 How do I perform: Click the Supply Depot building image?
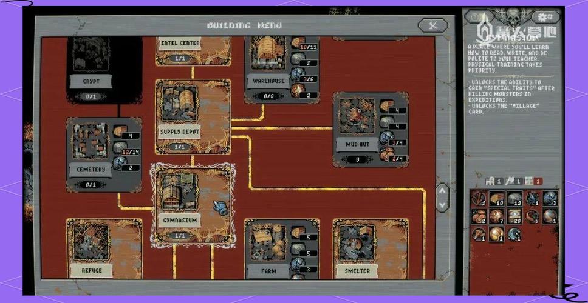(x=180, y=105)
